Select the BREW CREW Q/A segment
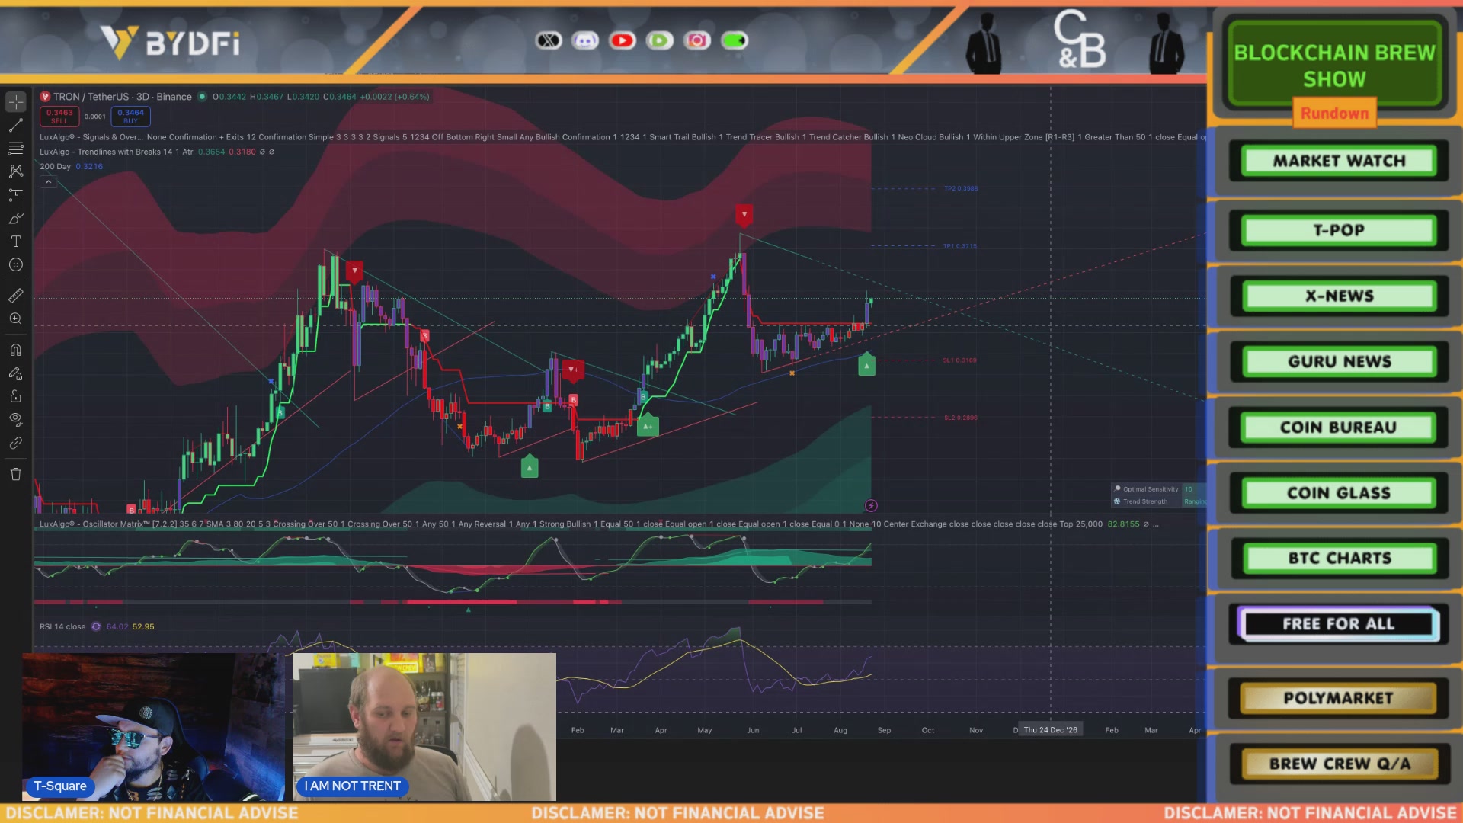The width and height of the screenshot is (1463, 823). 1339,764
